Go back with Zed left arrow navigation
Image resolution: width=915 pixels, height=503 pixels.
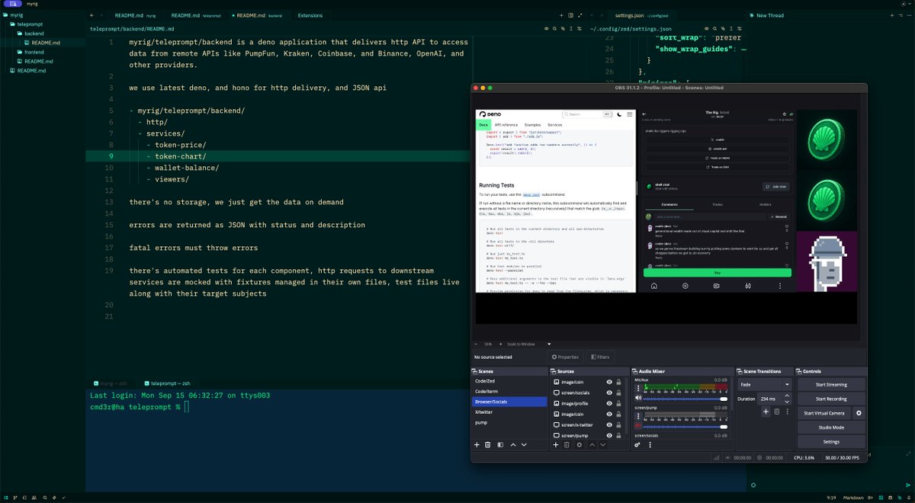click(92, 15)
